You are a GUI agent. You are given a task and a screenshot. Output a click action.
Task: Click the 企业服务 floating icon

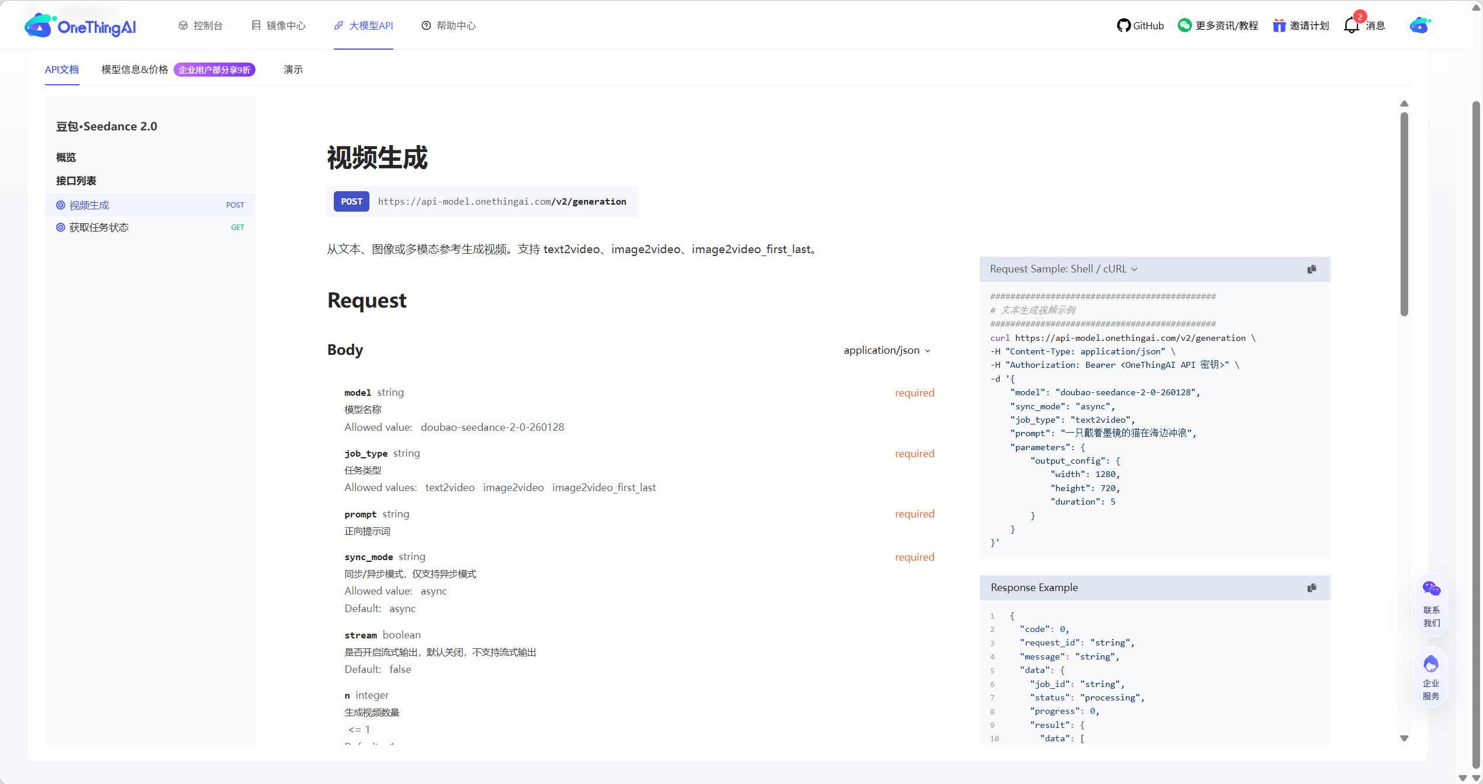(x=1431, y=678)
